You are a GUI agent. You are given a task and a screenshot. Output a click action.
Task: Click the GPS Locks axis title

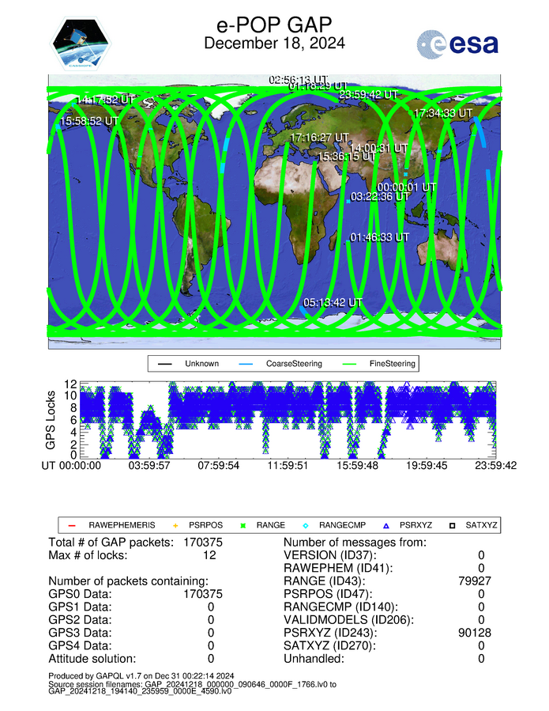pos(51,419)
